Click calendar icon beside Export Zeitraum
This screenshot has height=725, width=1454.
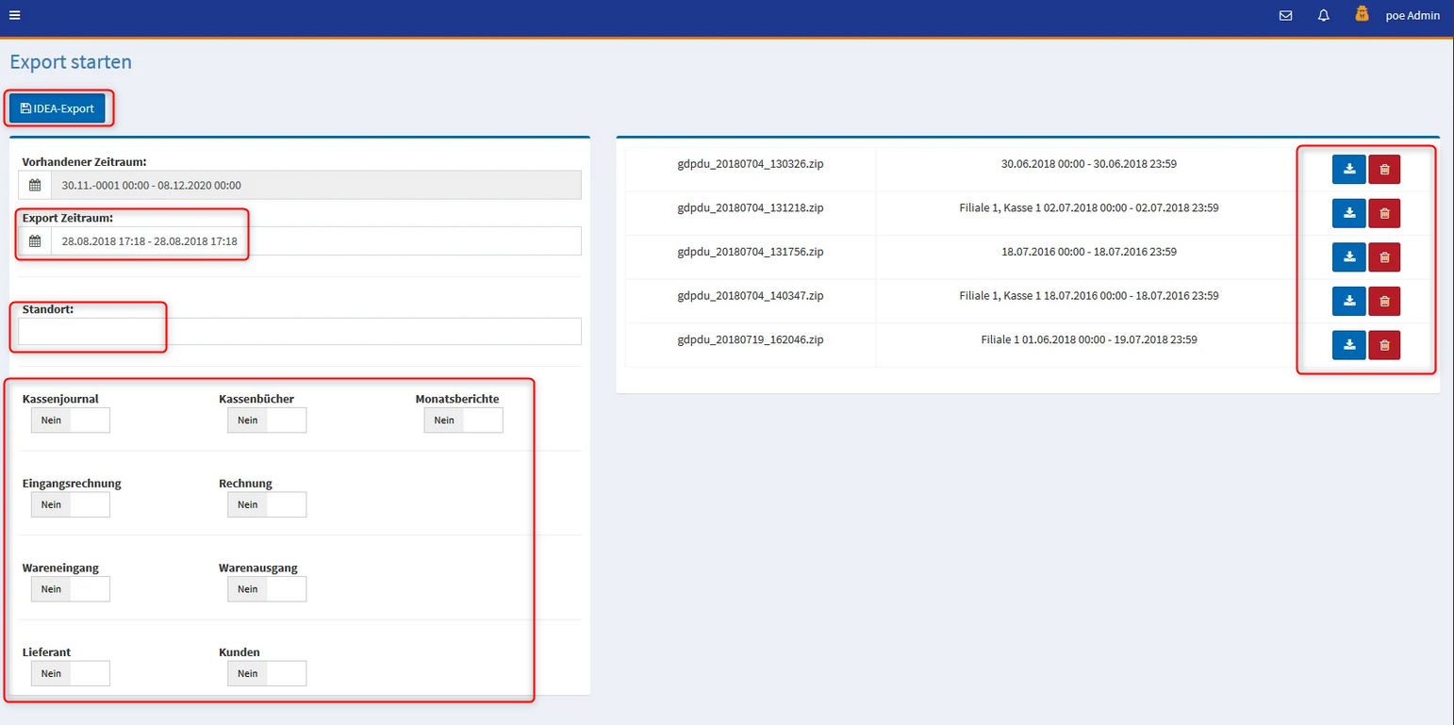[35, 241]
